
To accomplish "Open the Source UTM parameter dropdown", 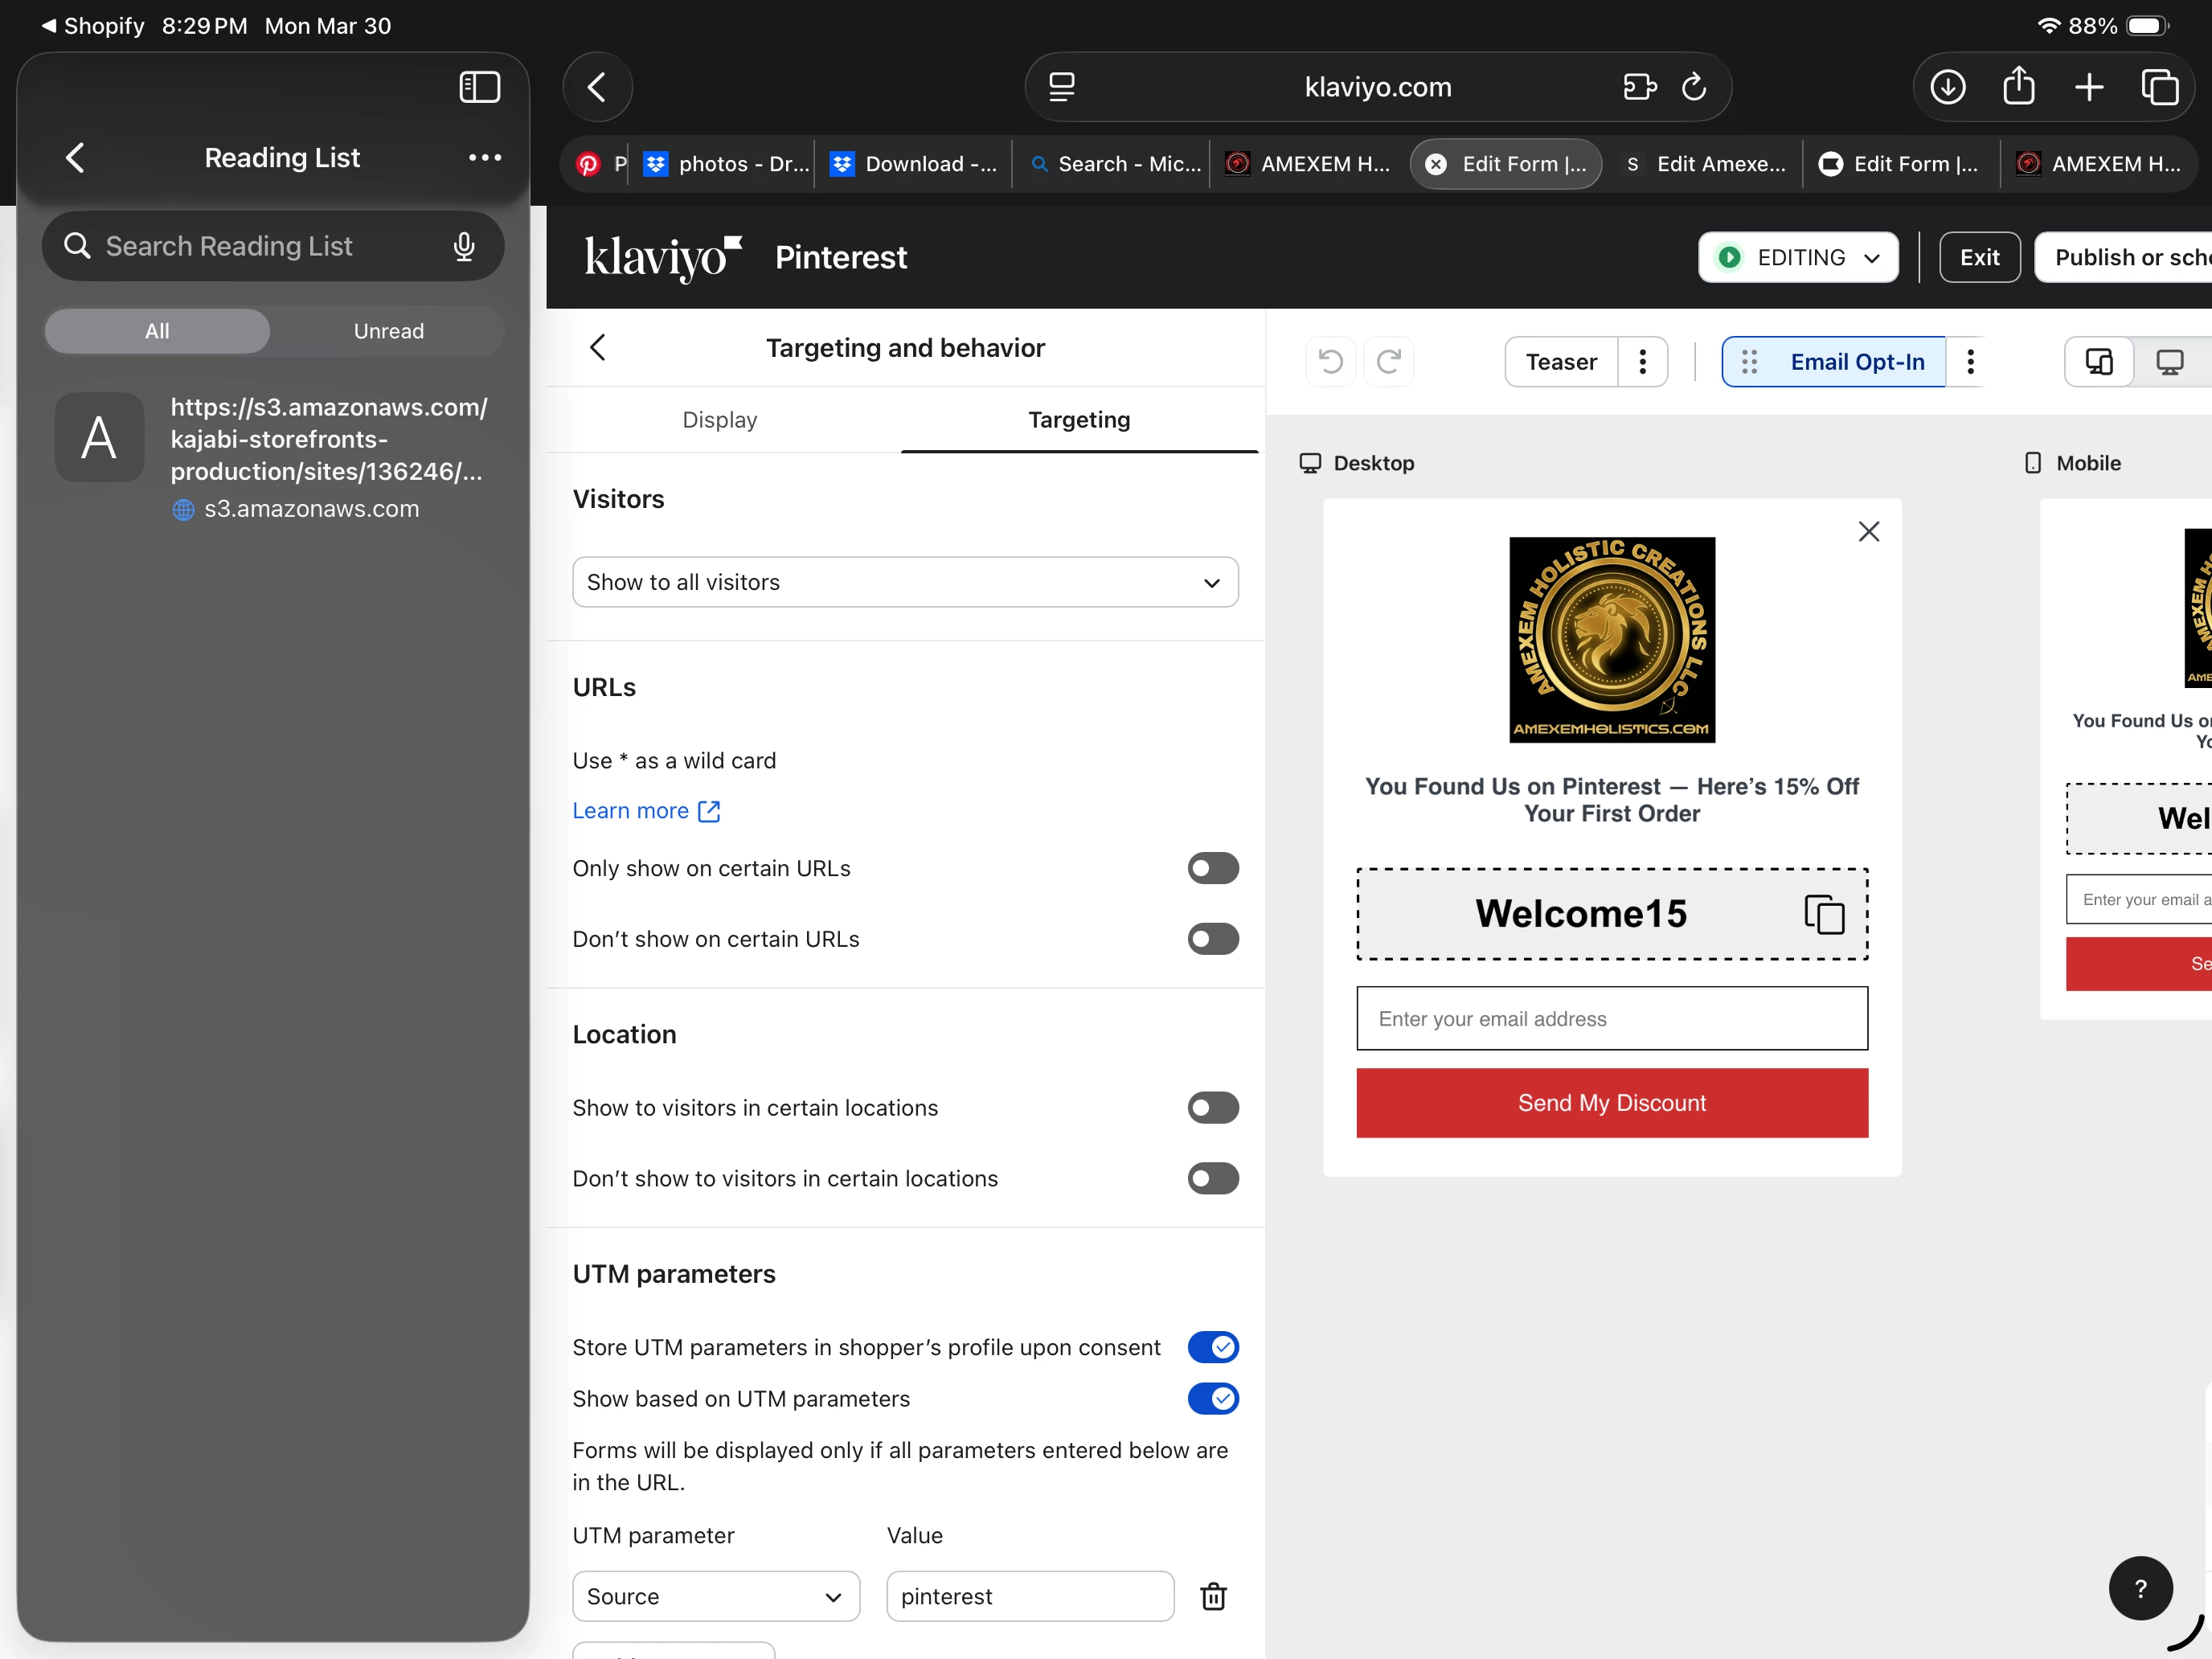I will coord(715,1596).
